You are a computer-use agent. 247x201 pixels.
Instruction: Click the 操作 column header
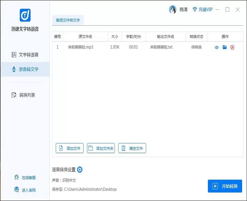[x=225, y=37]
